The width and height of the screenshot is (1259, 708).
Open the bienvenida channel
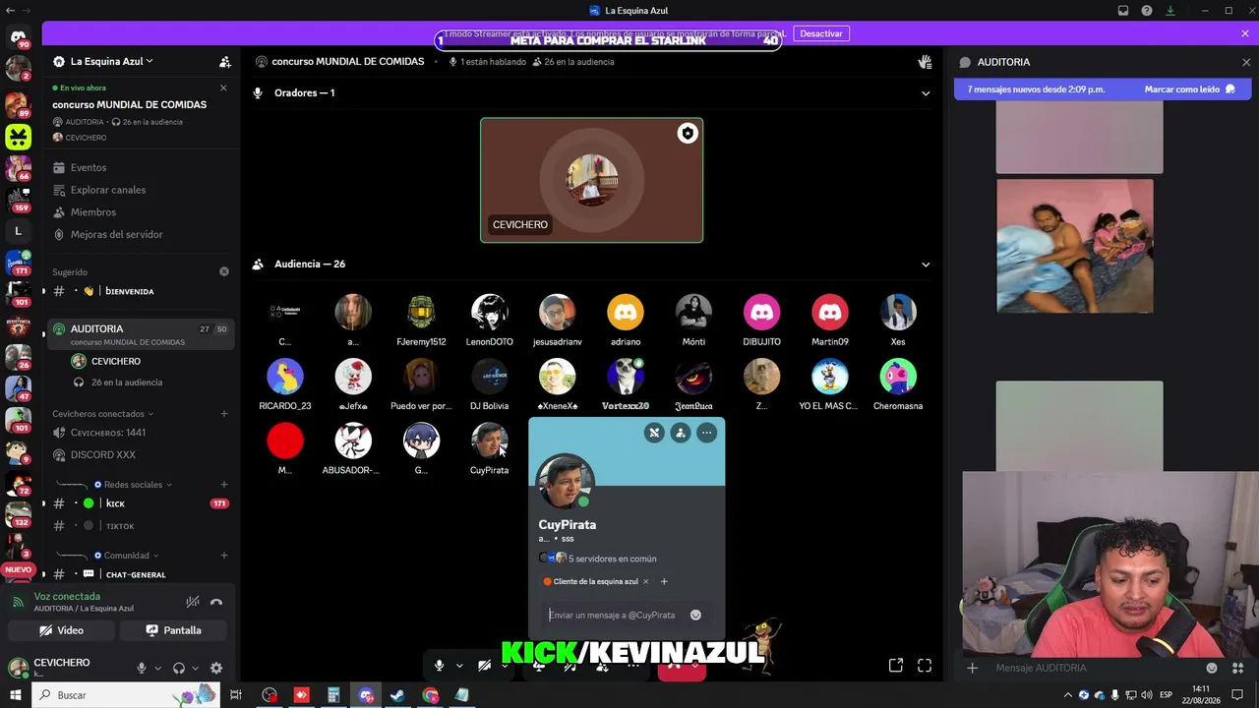coord(140,291)
